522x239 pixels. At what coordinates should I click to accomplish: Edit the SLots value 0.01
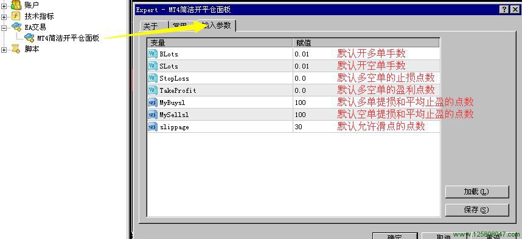[x=302, y=66]
